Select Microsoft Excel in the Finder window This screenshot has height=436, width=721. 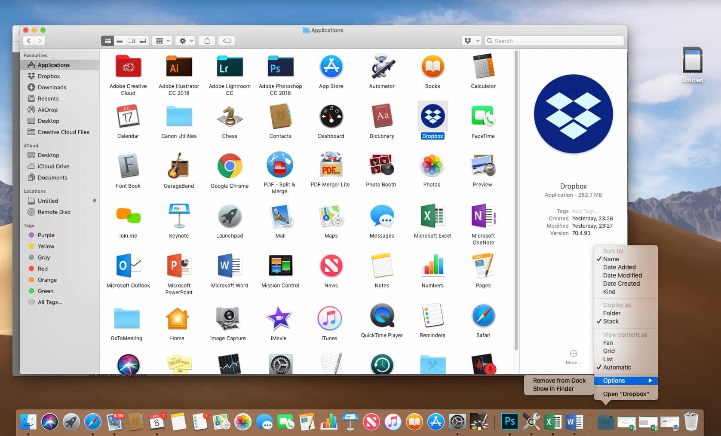click(433, 216)
